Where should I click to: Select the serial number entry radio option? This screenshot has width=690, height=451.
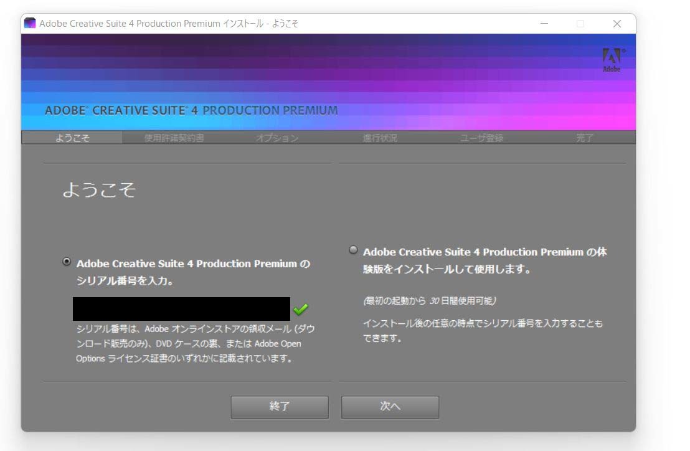(x=67, y=262)
